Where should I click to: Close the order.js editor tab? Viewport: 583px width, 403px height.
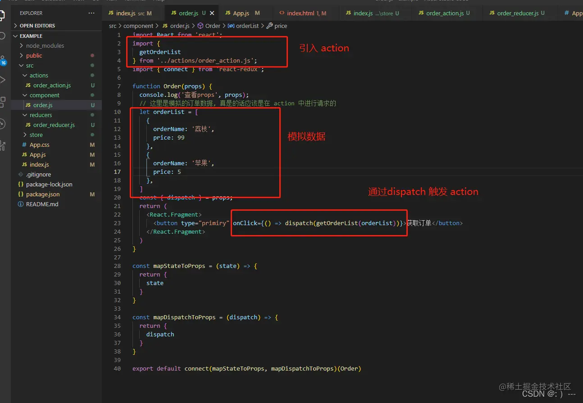(212, 13)
